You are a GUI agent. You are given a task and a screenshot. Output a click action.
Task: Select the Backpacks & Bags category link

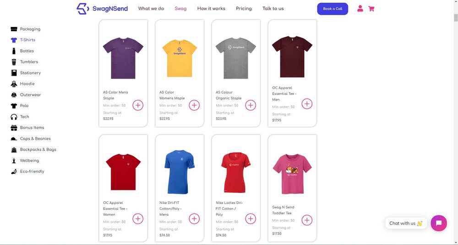38,150
